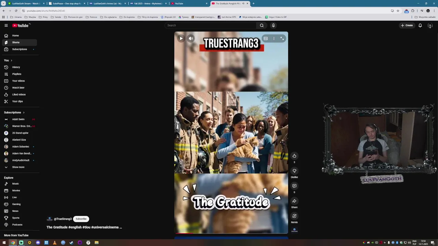Open the Muzyka bookmark folder
Image resolution: width=438 pixels, height=246 pixels.
pyautogui.click(x=30, y=17)
